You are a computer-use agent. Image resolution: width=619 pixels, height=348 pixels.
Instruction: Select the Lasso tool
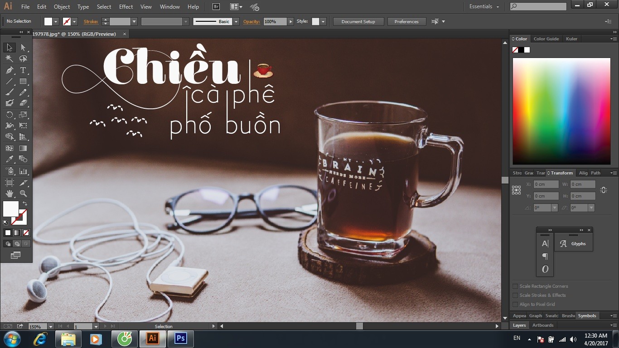pyautogui.click(x=23, y=58)
